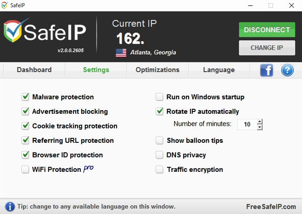This screenshot has width=302, height=214.
Task: Switch to the Dashboard tab
Action: pos(34,70)
